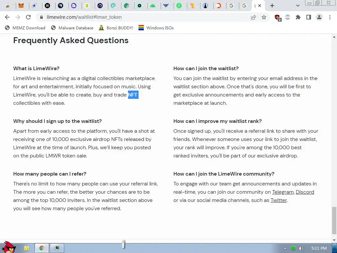Image resolution: width=337 pixels, height=253 pixels.
Task: Reload the LimeWire waitlist page
Action: [28, 17]
